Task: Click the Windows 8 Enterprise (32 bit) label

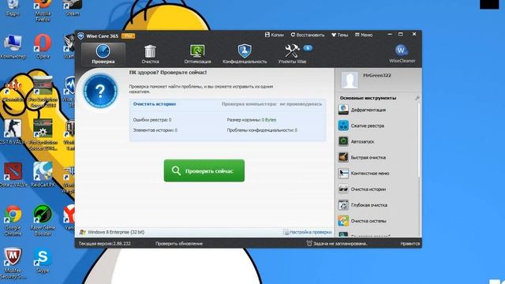Action: coord(116,232)
